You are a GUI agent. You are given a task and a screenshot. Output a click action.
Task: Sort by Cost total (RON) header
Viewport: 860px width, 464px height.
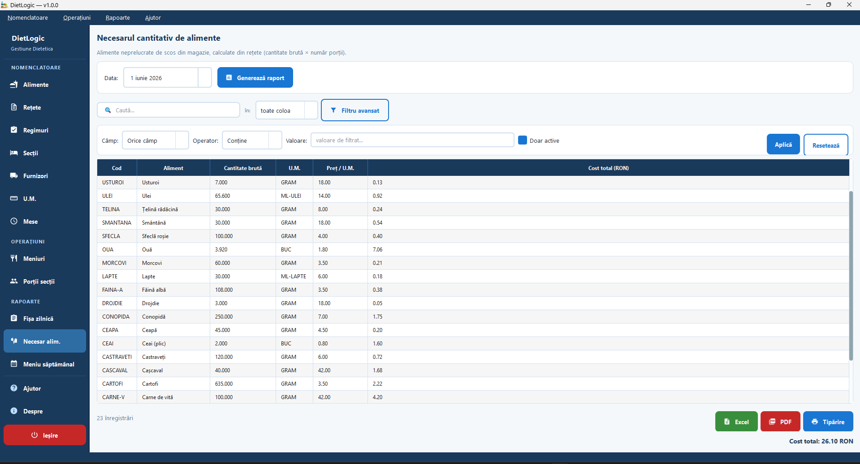click(608, 168)
